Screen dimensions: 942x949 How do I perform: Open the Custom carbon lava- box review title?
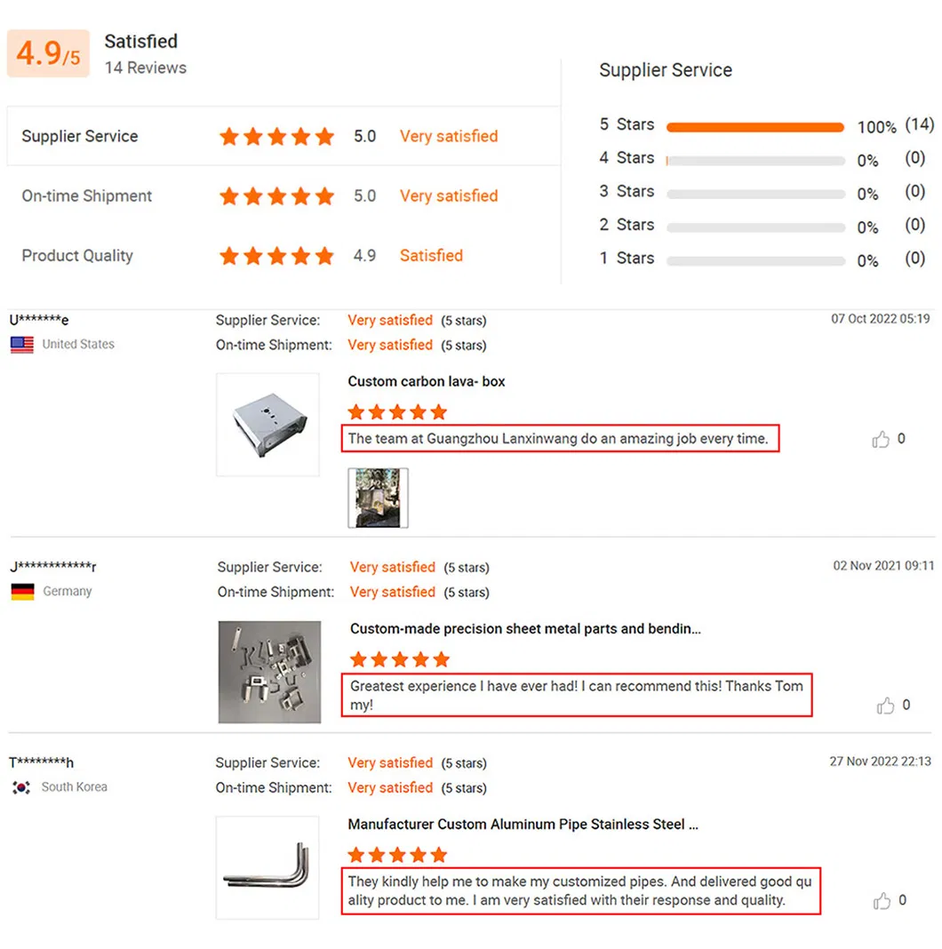click(x=426, y=381)
